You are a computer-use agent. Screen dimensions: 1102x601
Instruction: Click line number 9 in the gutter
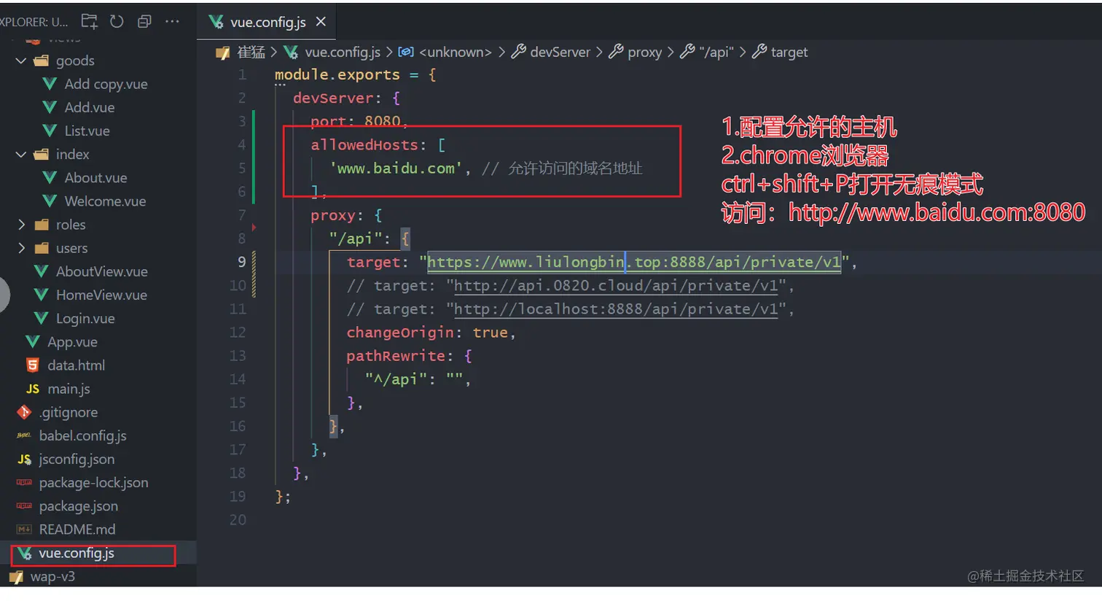coord(241,262)
